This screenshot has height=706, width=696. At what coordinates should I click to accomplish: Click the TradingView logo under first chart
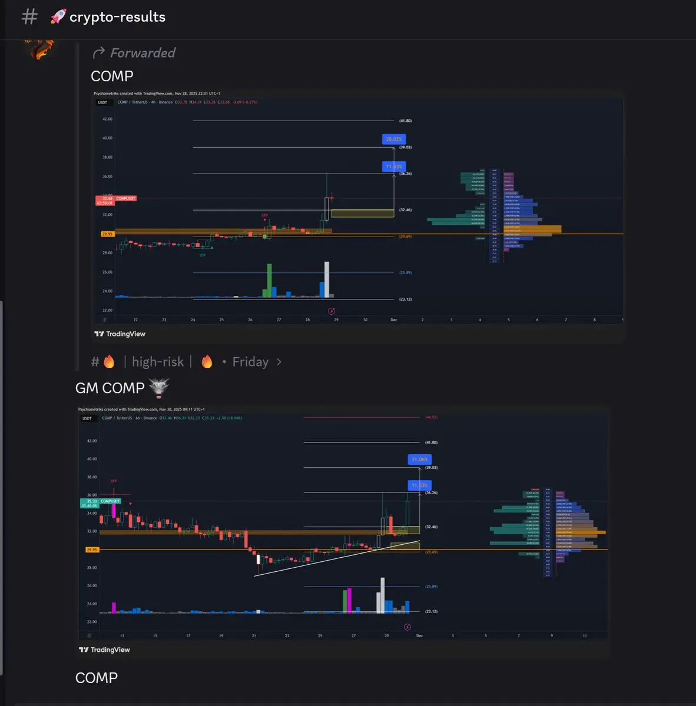(120, 334)
